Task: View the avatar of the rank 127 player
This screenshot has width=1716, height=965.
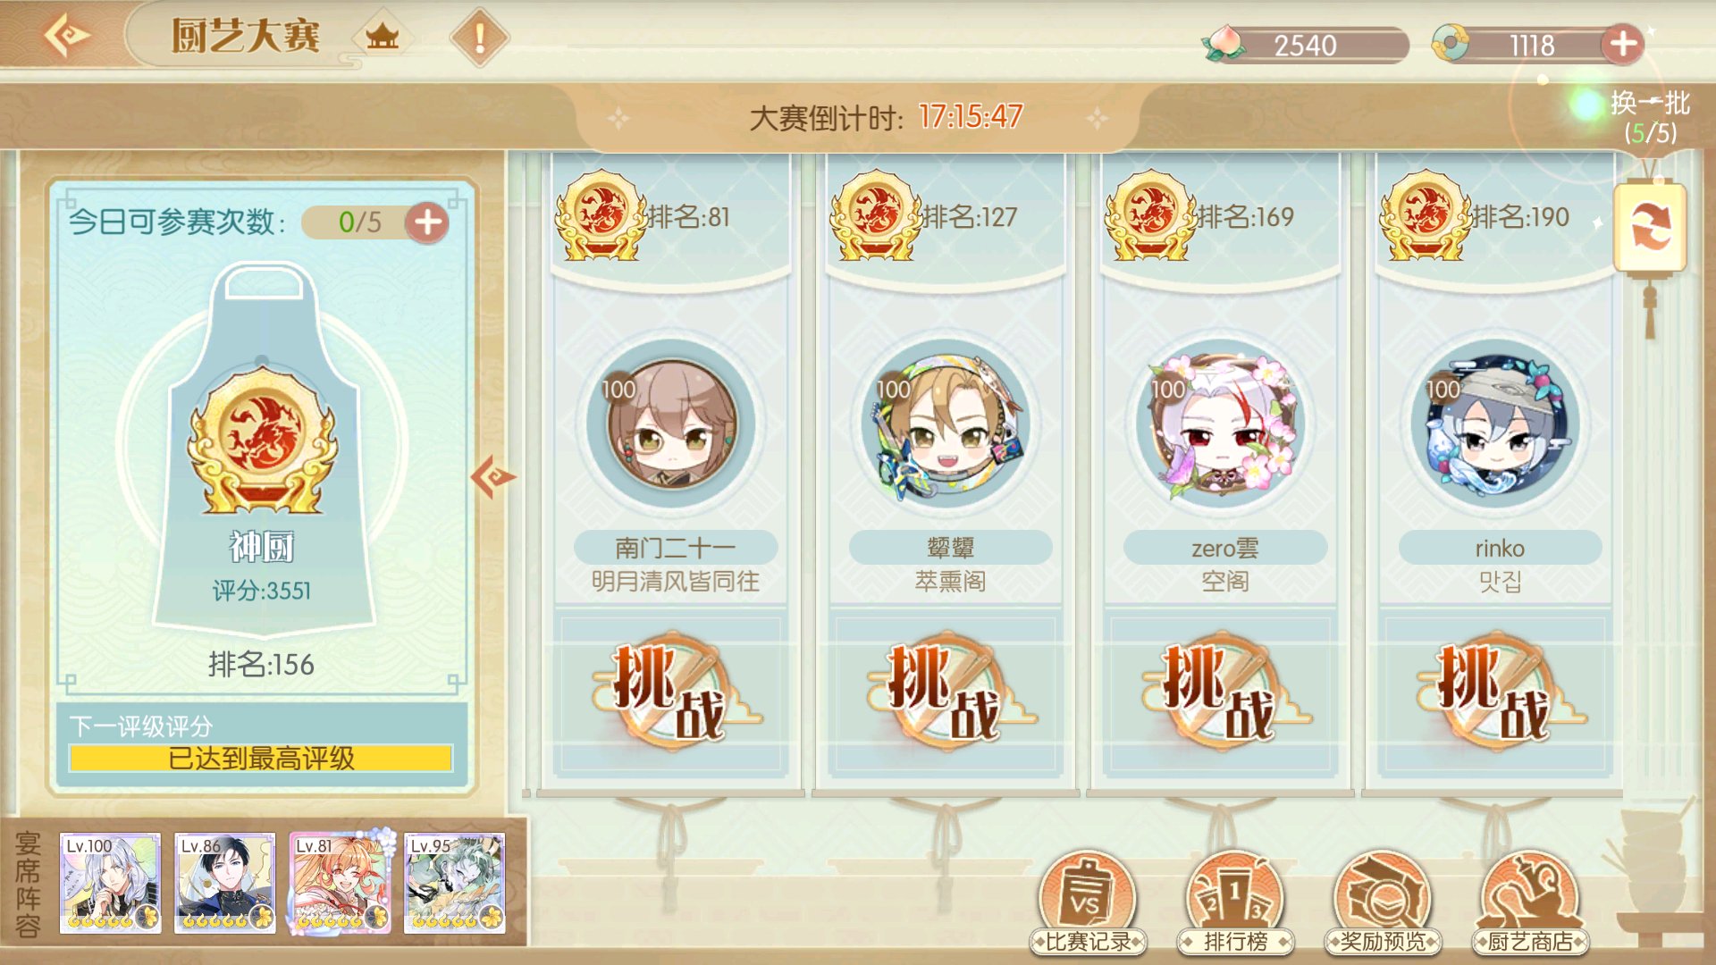Action: pos(946,424)
